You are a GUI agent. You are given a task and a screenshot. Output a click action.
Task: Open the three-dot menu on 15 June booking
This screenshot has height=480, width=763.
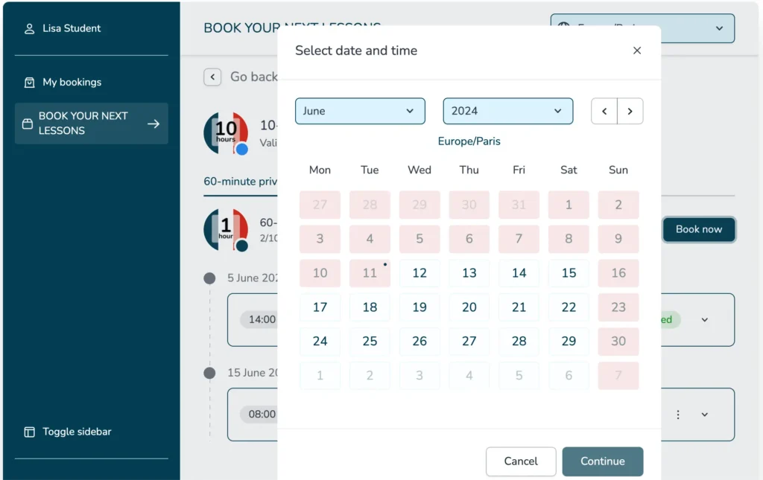pos(678,415)
